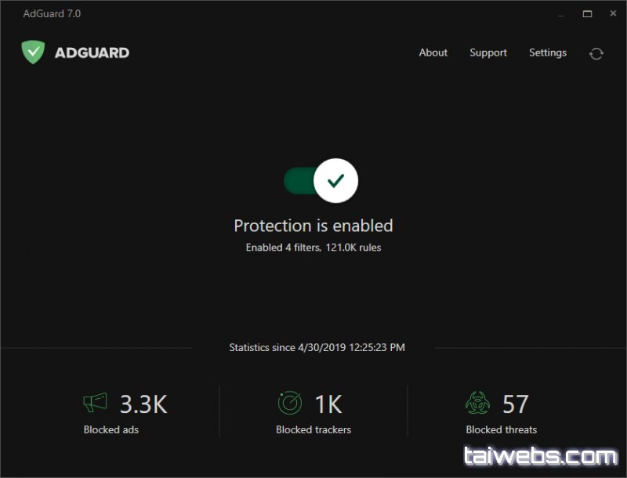Disable protection using the green toggle switch
The image size is (627, 478).
[321, 181]
